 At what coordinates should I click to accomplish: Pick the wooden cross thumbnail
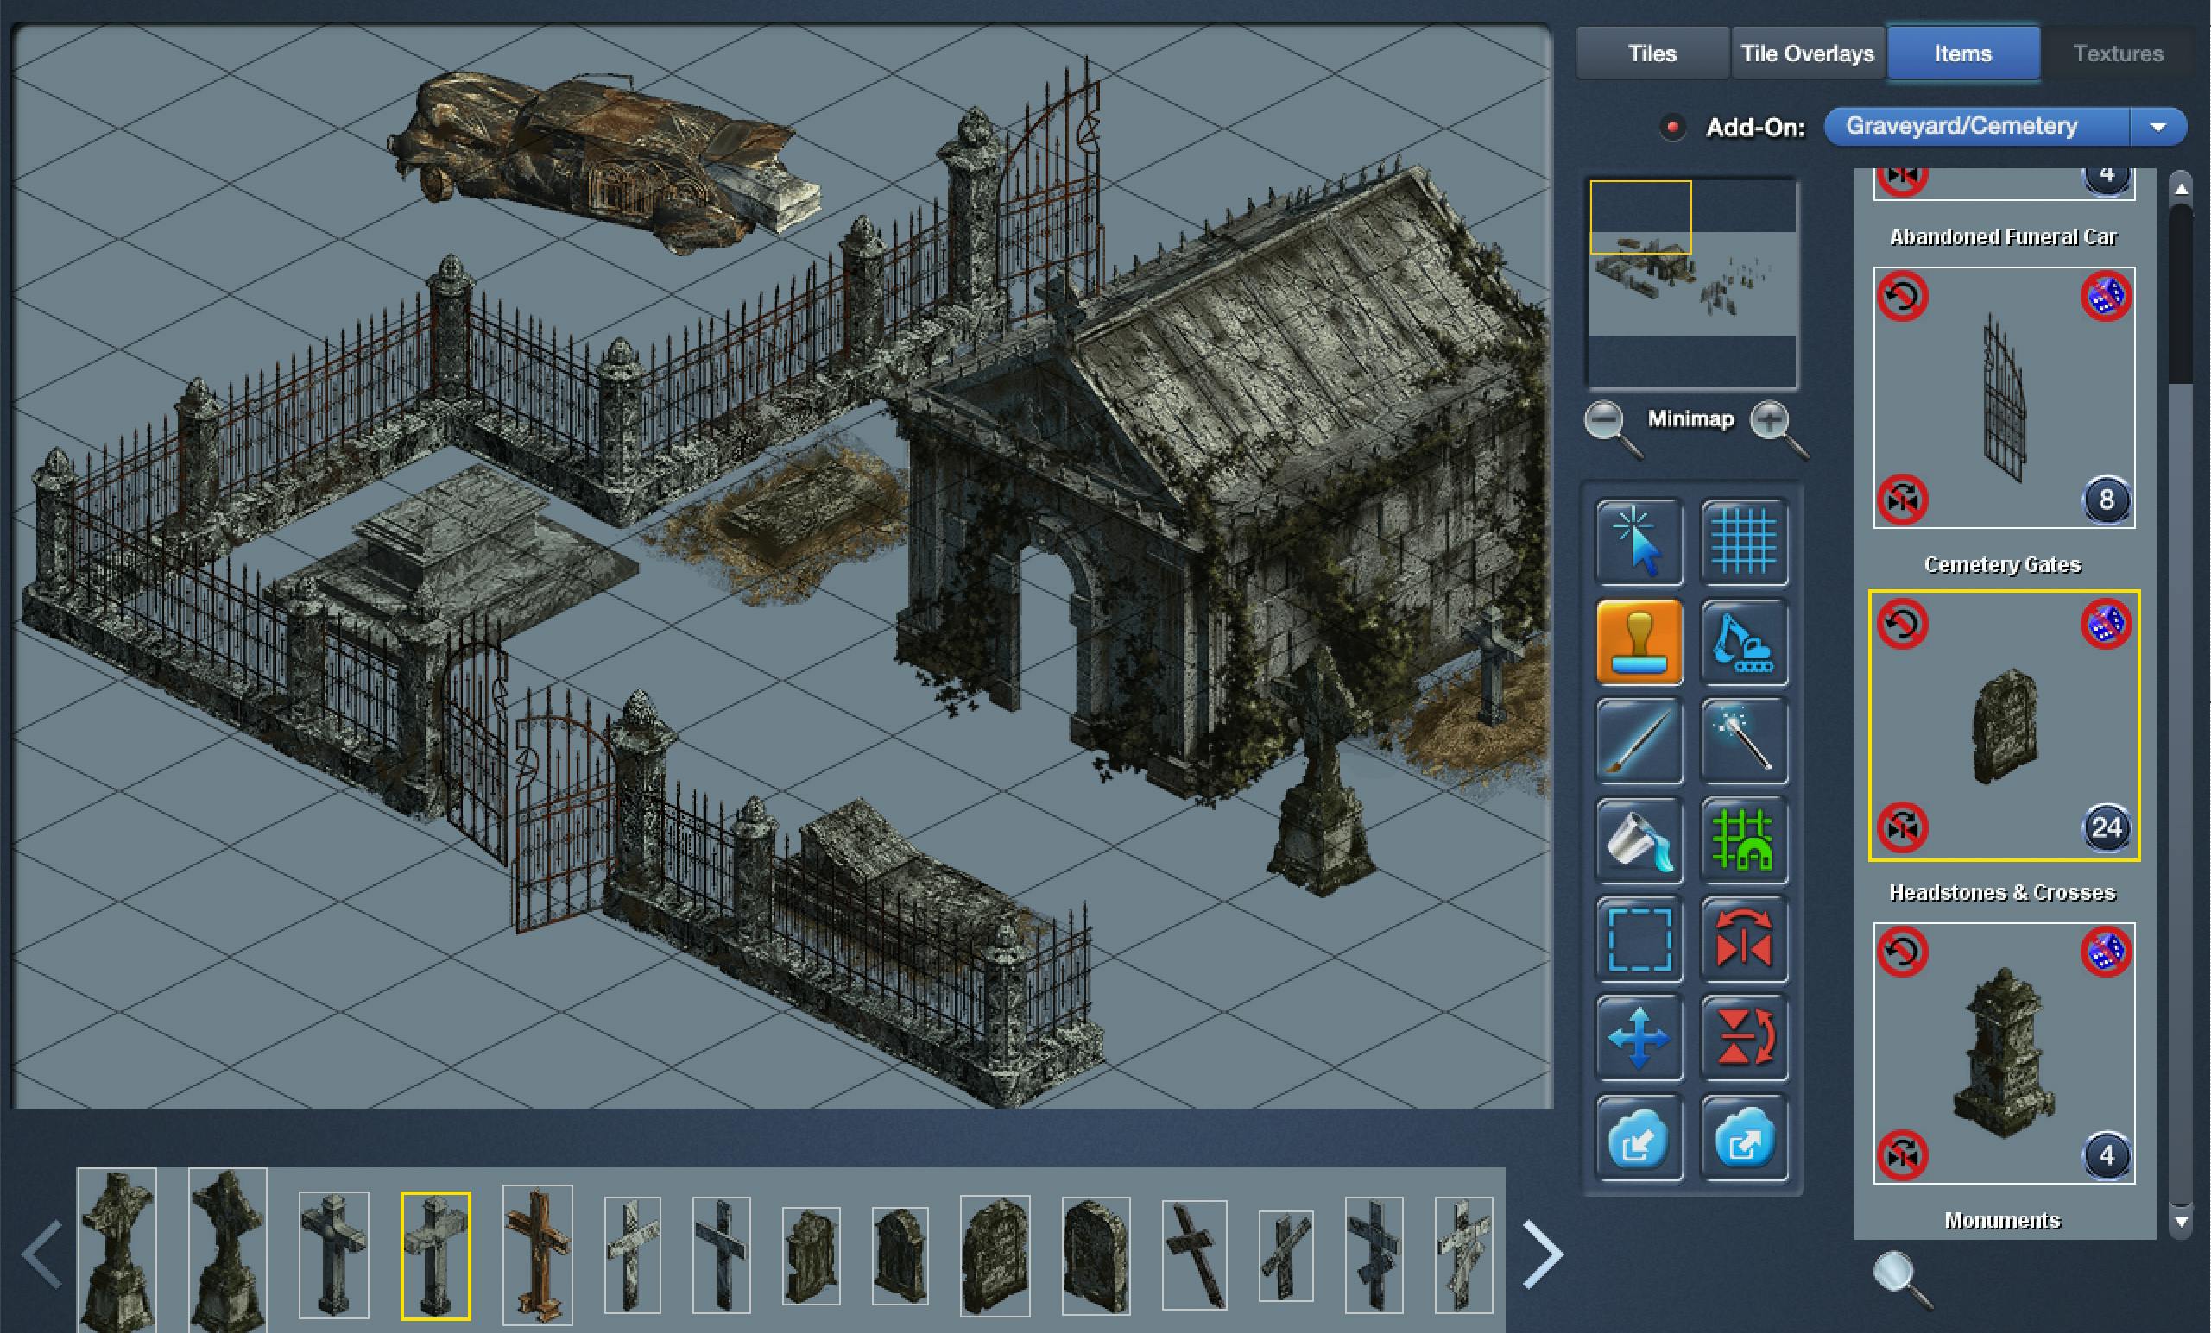(x=537, y=1254)
